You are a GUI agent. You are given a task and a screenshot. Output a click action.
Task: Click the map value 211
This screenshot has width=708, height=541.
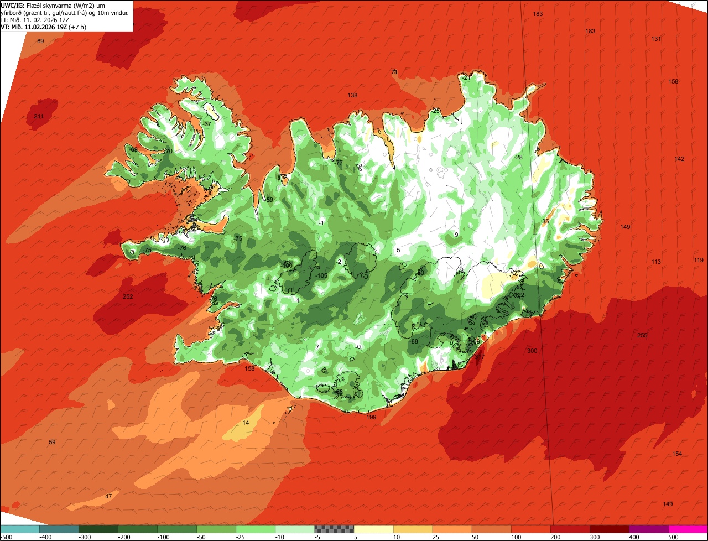(x=38, y=117)
